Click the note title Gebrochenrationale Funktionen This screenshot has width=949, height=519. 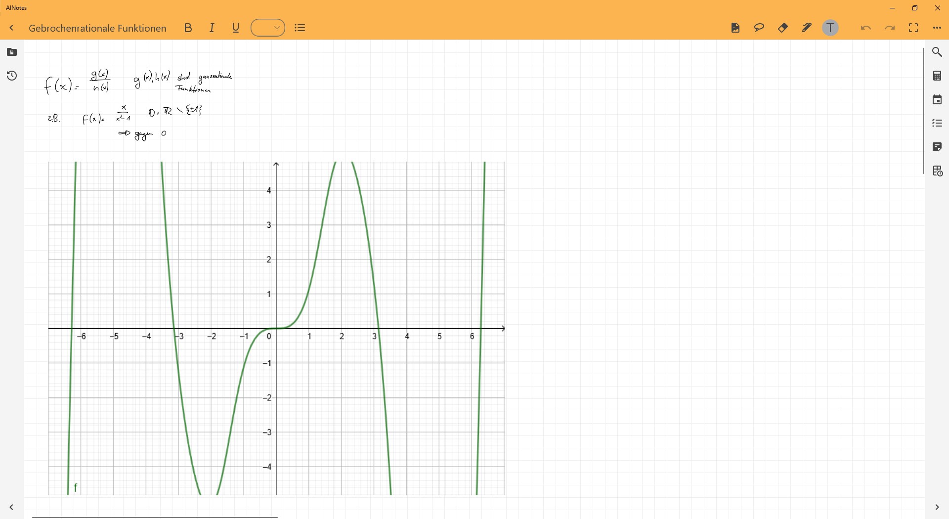[97, 28]
